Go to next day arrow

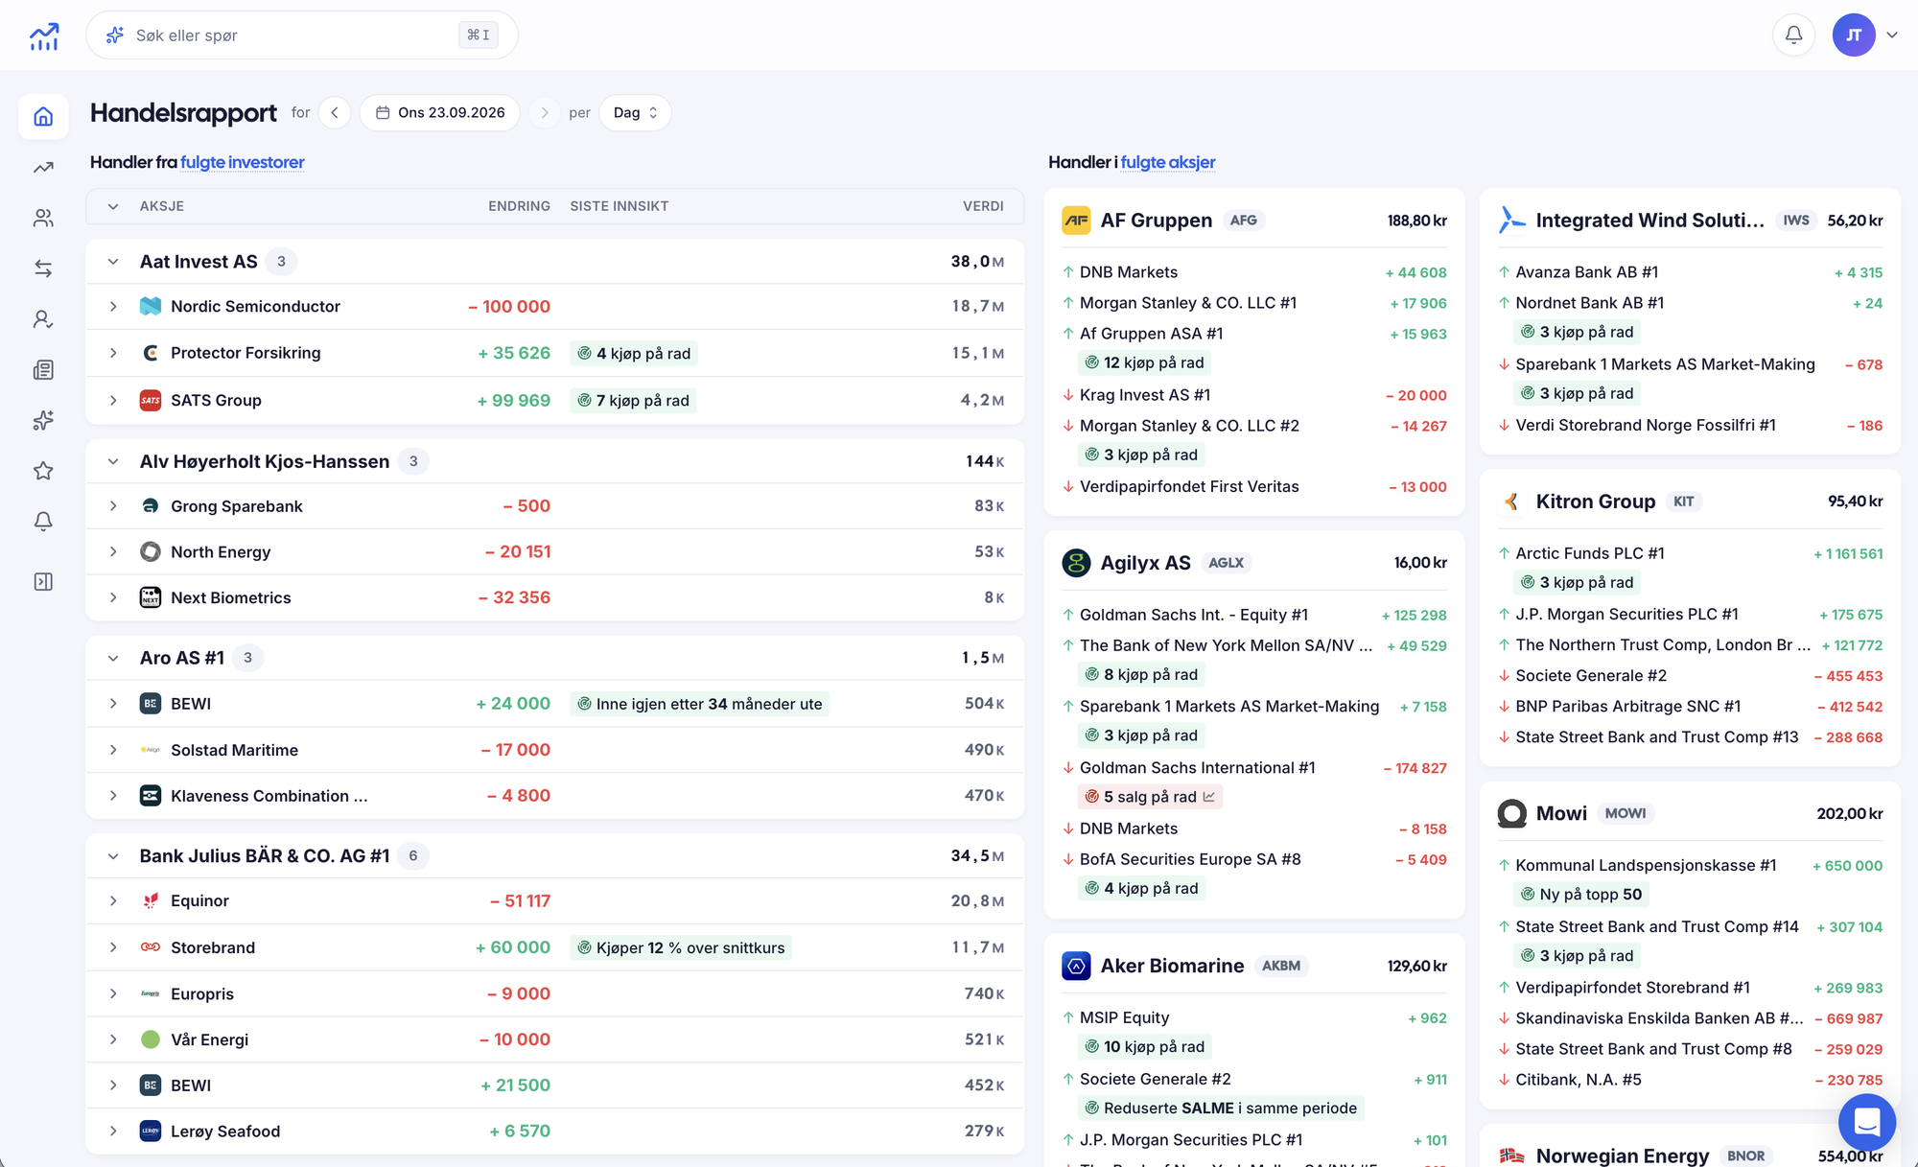pos(544,113)
